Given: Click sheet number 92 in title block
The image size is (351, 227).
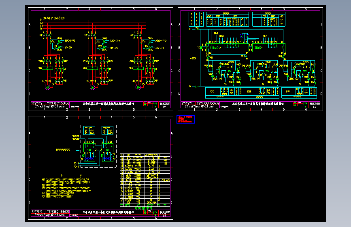Looking at the screenshot, I should pos(164,107).
